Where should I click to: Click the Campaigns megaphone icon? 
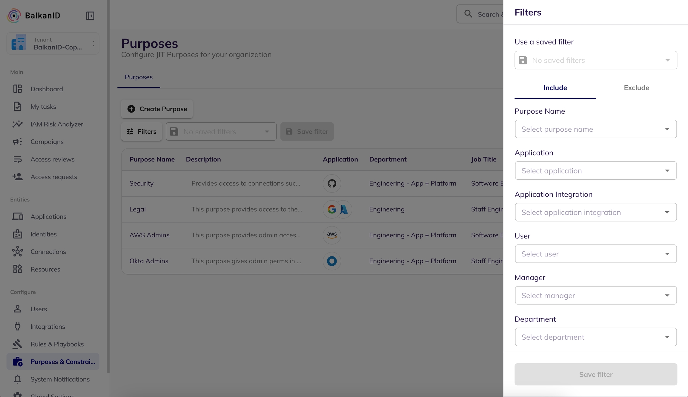[17, 142]
